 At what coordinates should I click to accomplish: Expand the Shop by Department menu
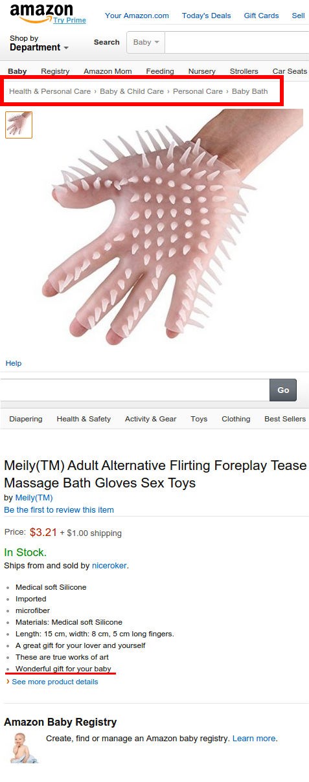click(x=39, y=43)
